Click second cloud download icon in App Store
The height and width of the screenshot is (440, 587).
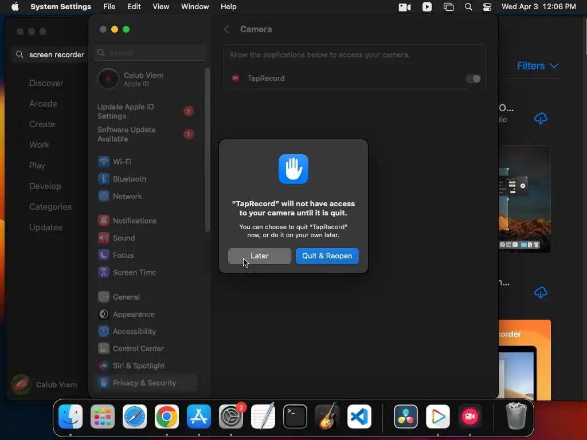tap(541, 292)
